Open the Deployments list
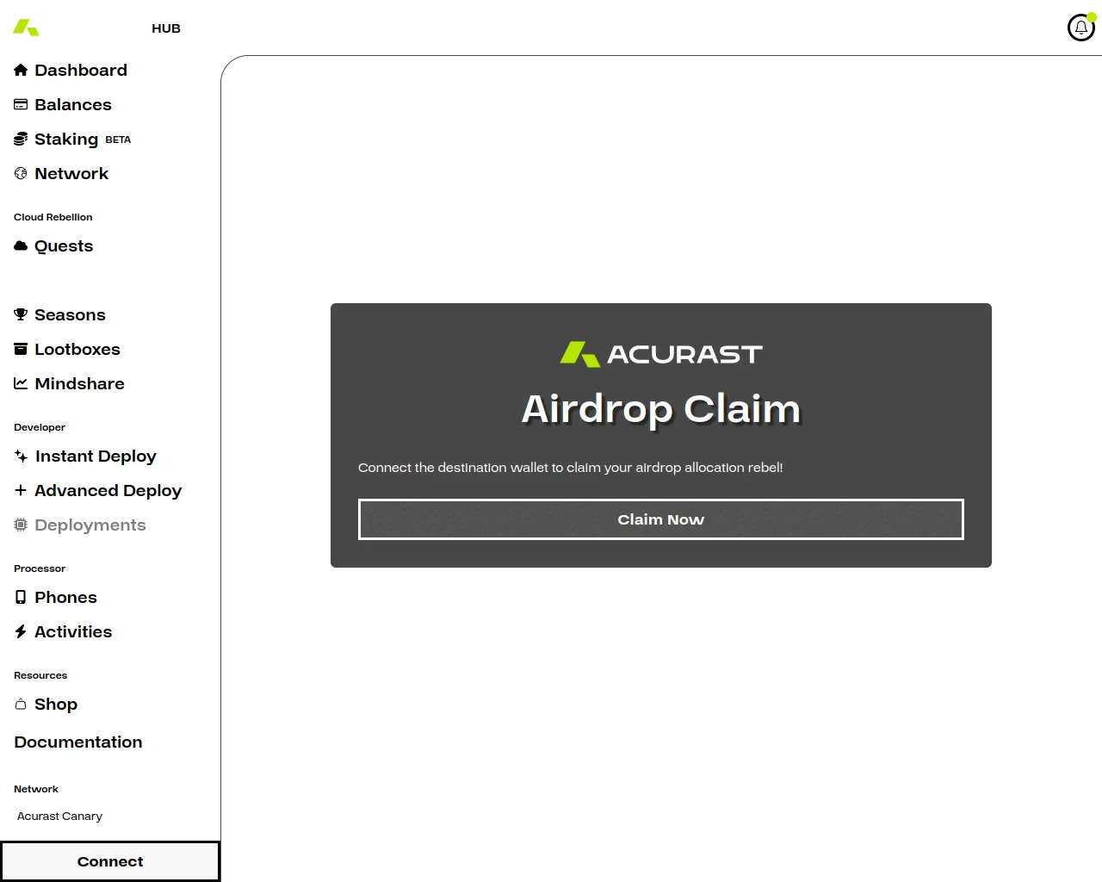 90,525
